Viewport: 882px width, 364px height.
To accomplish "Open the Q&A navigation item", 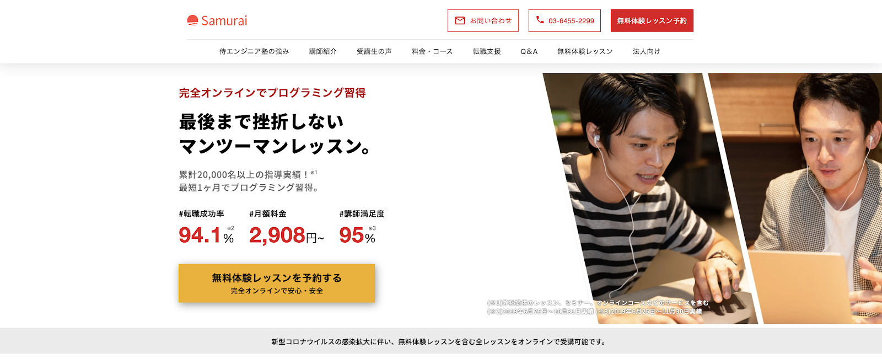I will point(529,51).
